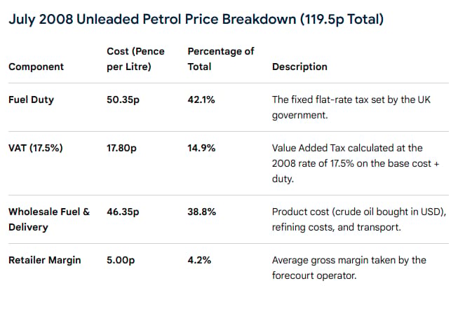Select the Component column header
472x316 pixels.
36,67
